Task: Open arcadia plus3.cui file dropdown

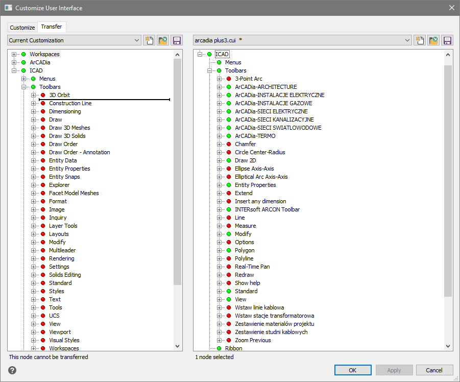Action: tap(302, 40)
